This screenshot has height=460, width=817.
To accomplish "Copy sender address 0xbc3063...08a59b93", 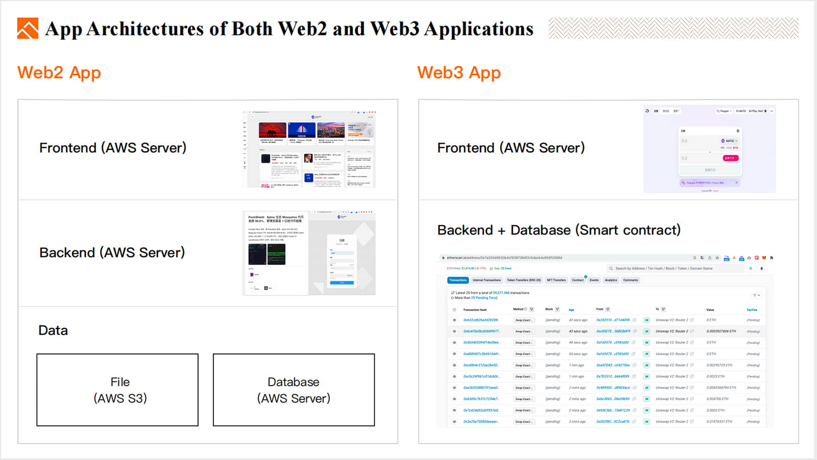I will click(634, 399).
